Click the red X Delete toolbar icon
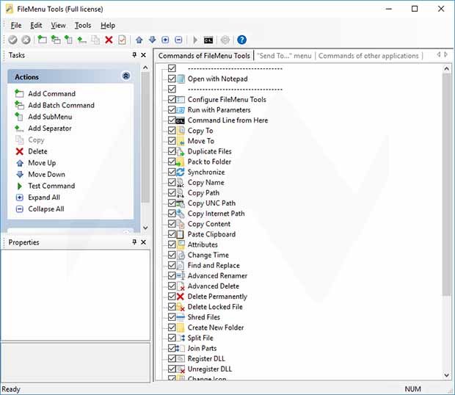This screenshot has height=395, width=455. 109,40
